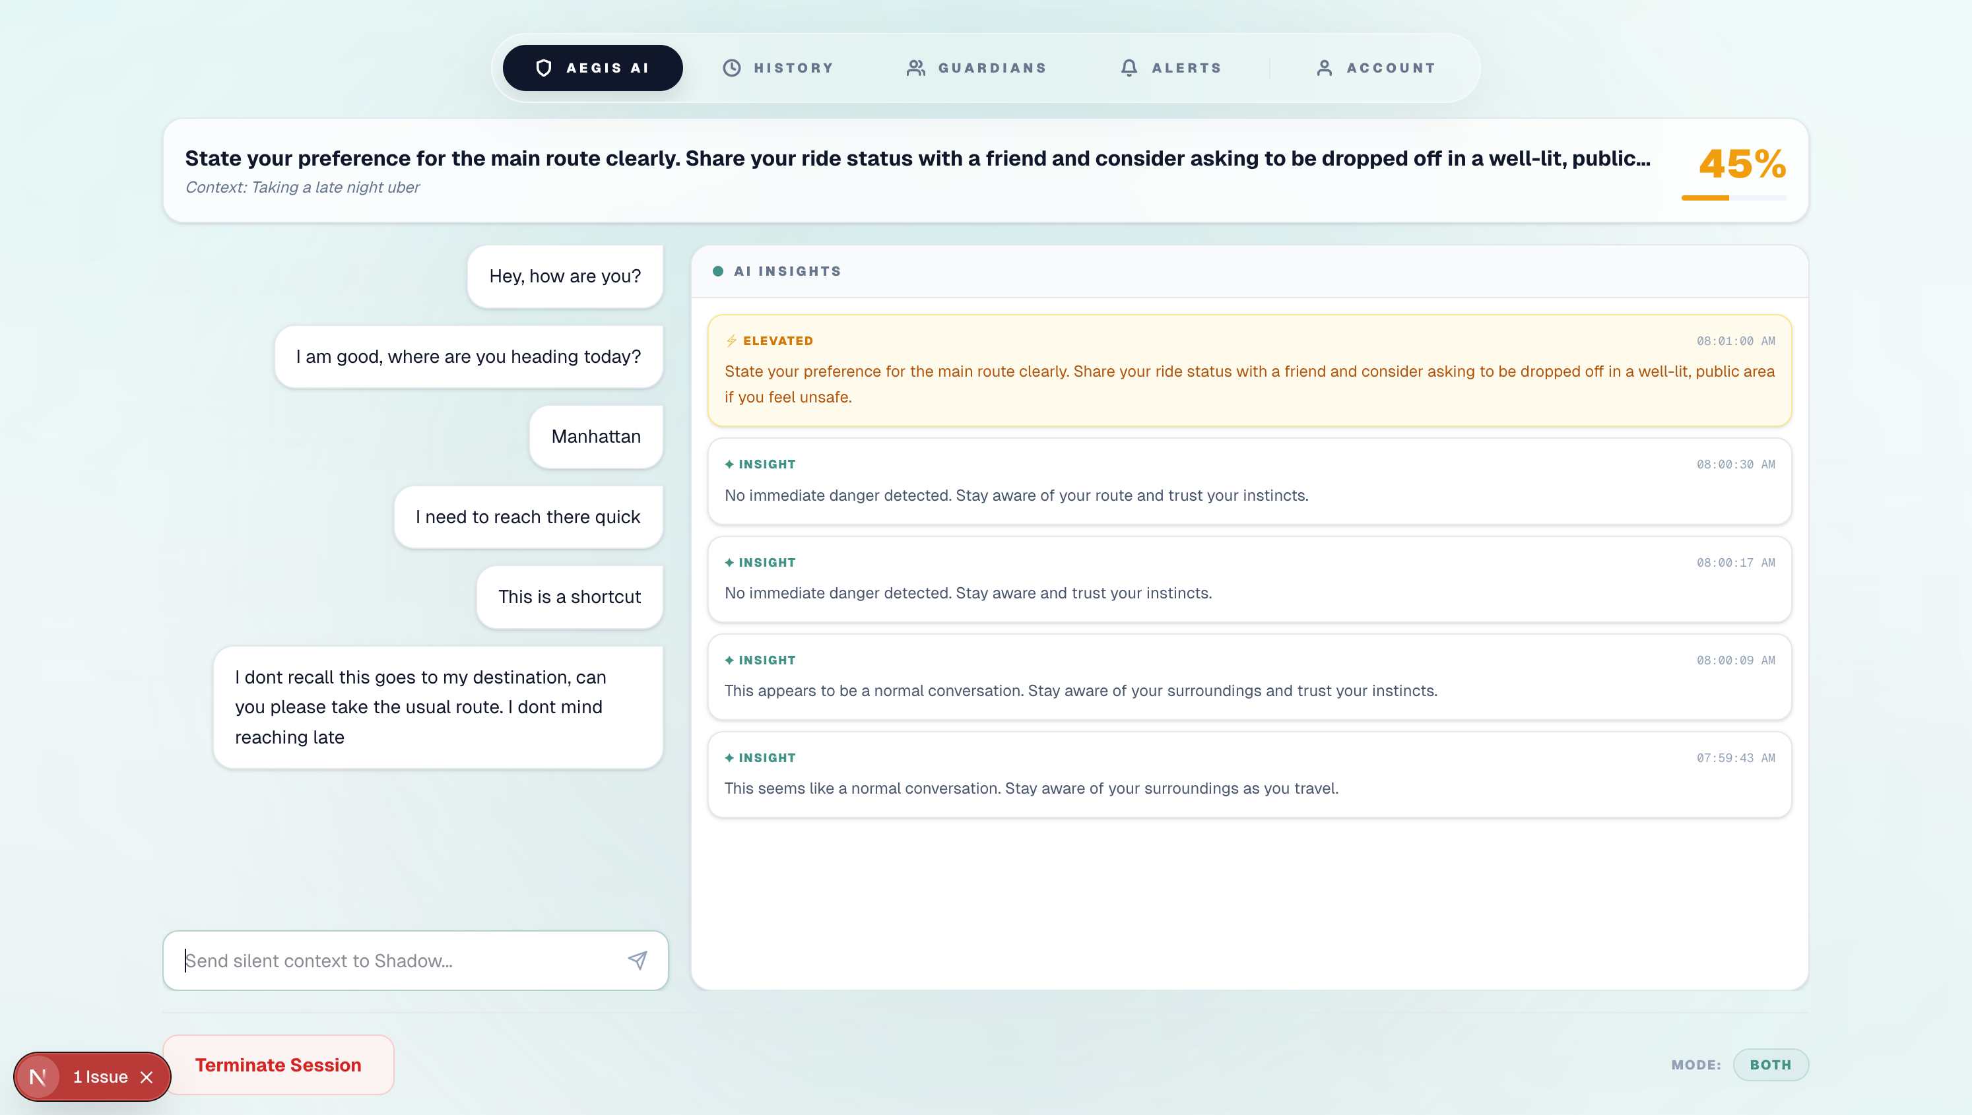Click the lightning icon on Elevated alert
The height and width of the screenshot is (1115, 1972).
(731, 341)
